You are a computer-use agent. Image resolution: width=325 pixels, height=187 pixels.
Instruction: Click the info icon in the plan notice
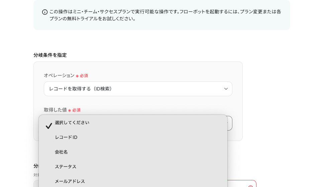pos(45,12)
